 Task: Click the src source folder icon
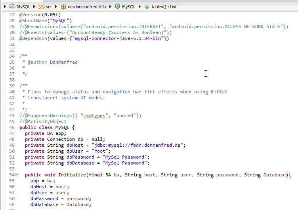[42, 7]
